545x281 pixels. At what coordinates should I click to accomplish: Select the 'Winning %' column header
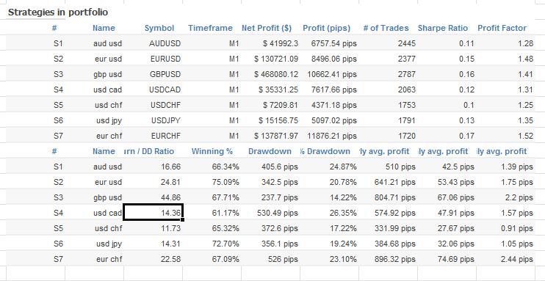click(212, 151)
